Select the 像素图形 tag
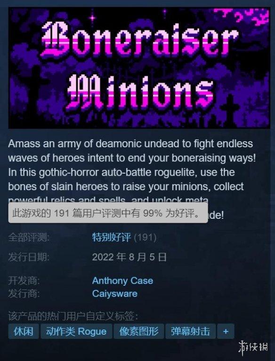 pos(138,331)
